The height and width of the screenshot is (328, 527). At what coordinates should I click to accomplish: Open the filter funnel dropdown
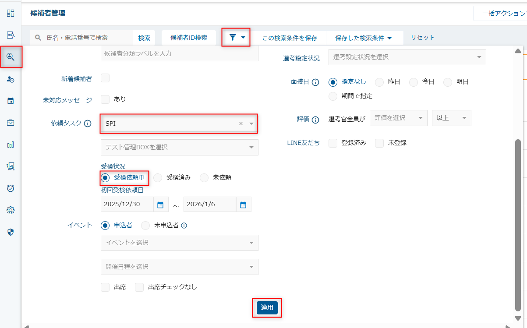click(x=237, y=38)
